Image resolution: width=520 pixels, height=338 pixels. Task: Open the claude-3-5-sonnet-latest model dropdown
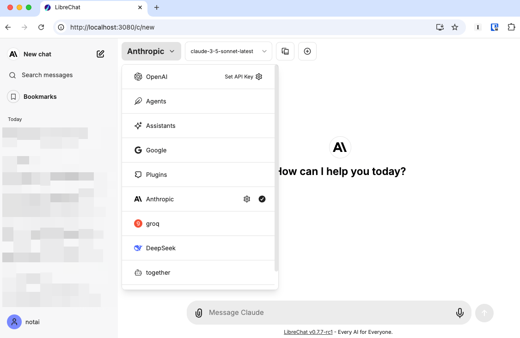click(x=228, y=51)
